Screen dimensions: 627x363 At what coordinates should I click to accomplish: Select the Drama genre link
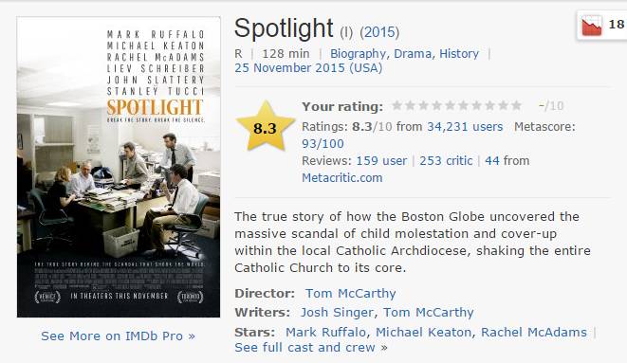tap(413, 53)
